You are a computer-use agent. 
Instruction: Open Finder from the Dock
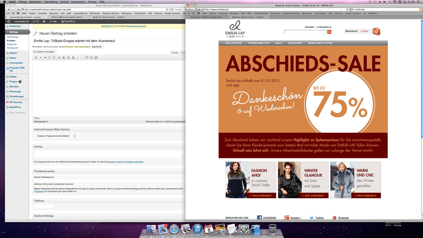151,229
